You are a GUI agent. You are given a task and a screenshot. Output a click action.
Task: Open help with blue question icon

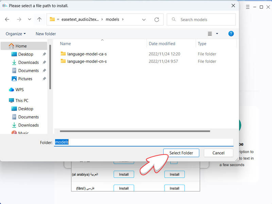pyautogui.click(x=231, y=34)
